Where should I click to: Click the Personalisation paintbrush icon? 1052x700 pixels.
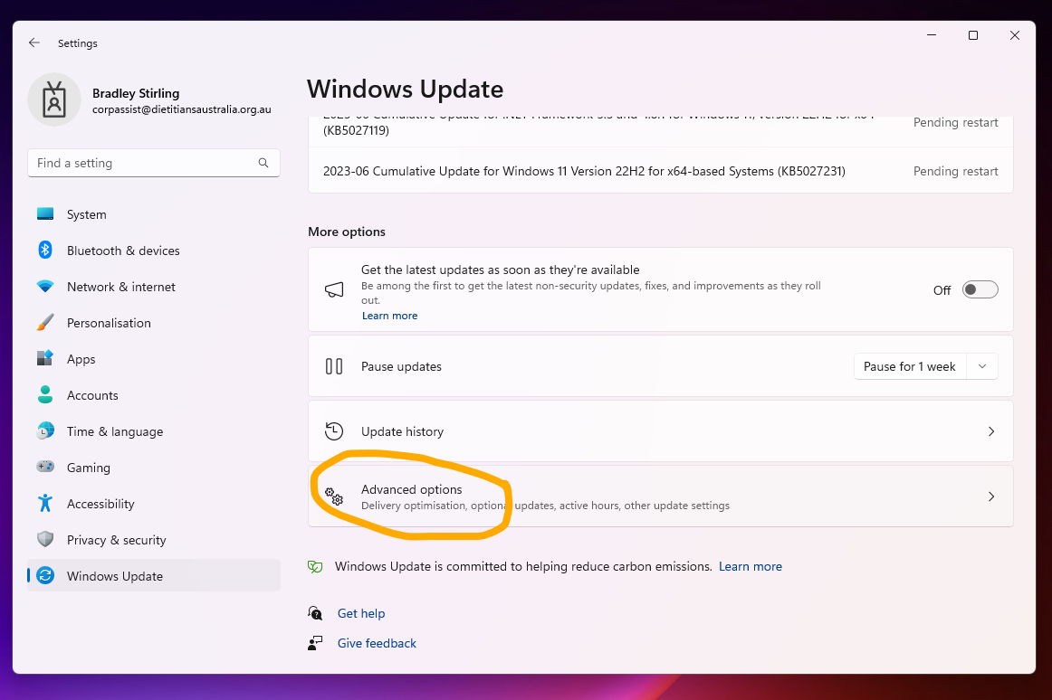point(45,323)
